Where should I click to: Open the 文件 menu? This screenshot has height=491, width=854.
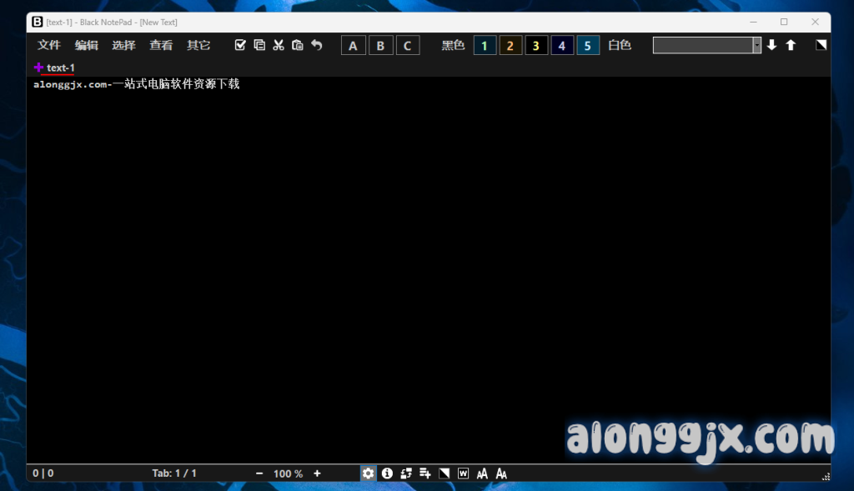pyautogui.click(x=49, y=45)
